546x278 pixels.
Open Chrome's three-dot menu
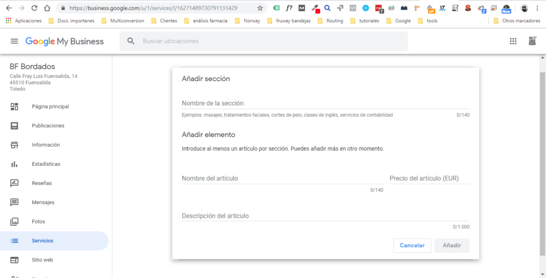(x=537, y=8)
